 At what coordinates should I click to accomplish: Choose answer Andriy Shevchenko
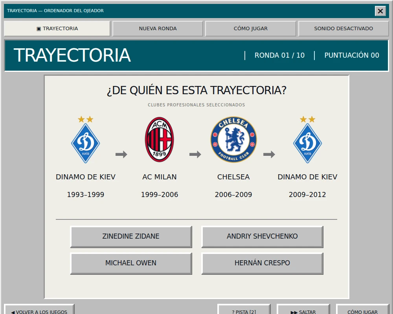[x=262, y=237]
